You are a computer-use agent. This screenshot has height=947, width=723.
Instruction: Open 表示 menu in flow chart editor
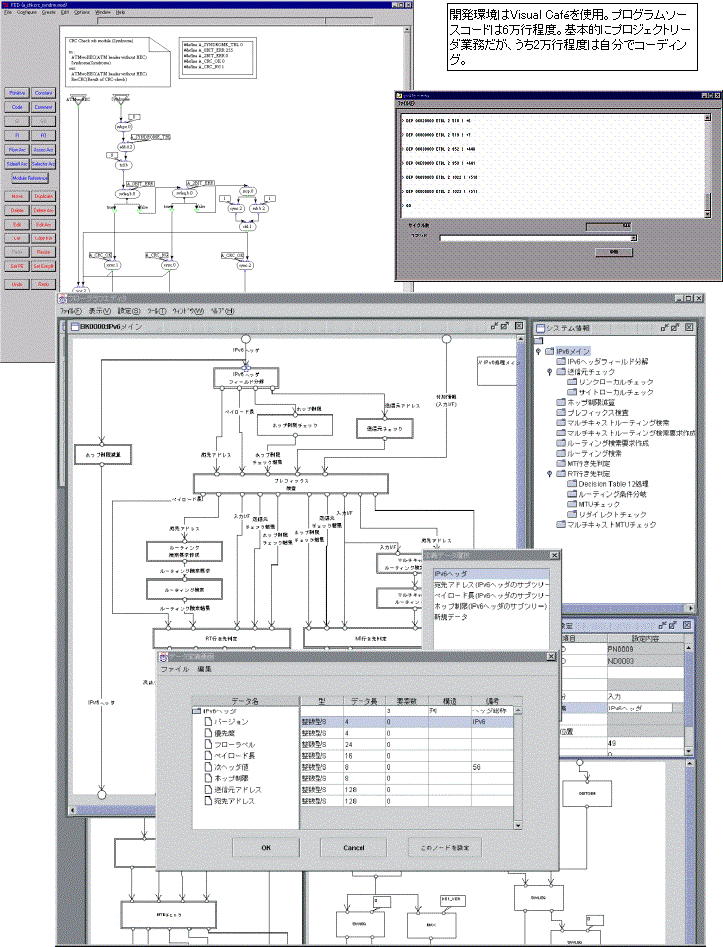tap(100, 311)
